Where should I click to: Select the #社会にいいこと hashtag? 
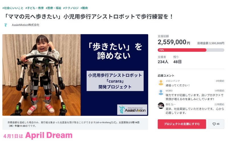click(x=13, y=8)
